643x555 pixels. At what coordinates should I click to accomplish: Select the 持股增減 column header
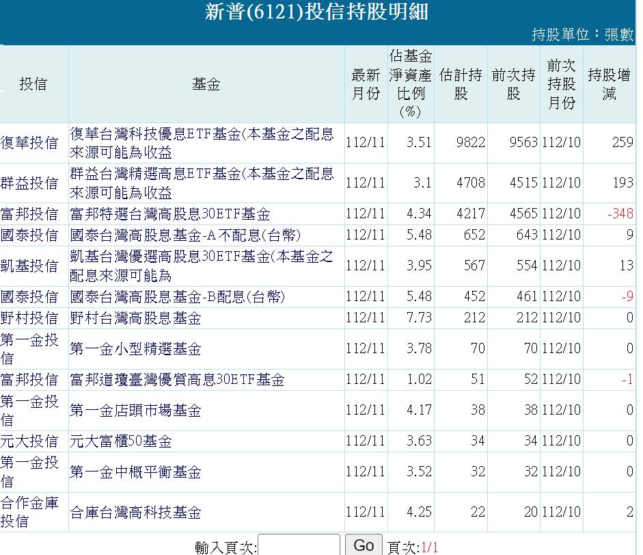tap(609, 84)
